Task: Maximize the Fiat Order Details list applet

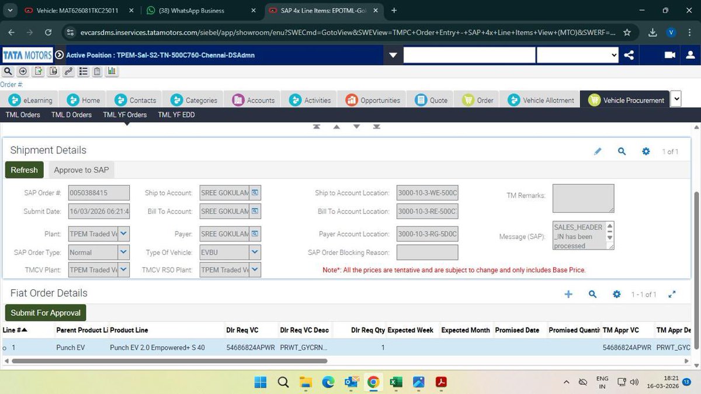Action: coord(672,294)
